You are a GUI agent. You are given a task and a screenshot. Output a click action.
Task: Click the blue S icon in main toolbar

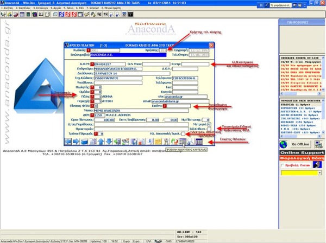pos(61,14)
